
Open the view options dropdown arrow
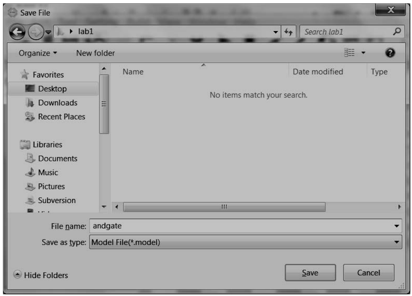tap(363, 53)
